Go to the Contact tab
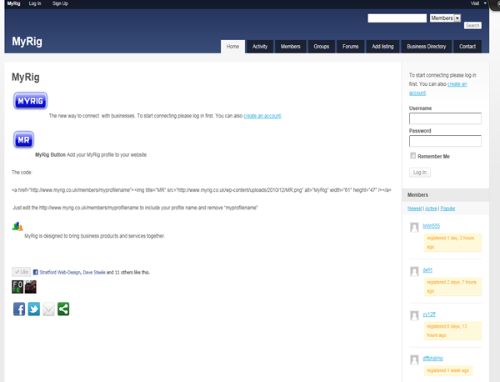The image size is (500, 382). click(x=467, y=47)
